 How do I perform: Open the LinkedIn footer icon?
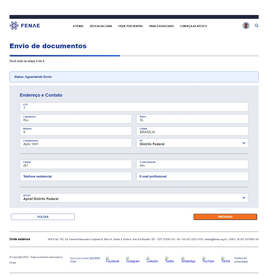coord(152,260)
